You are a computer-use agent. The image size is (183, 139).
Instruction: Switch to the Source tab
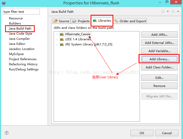tap(61, 21)
